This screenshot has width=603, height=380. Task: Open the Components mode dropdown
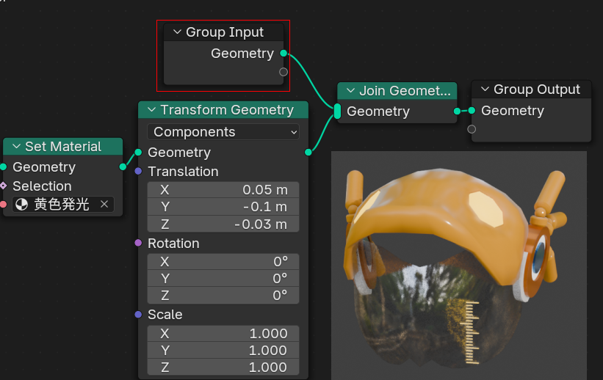[223, 132]
